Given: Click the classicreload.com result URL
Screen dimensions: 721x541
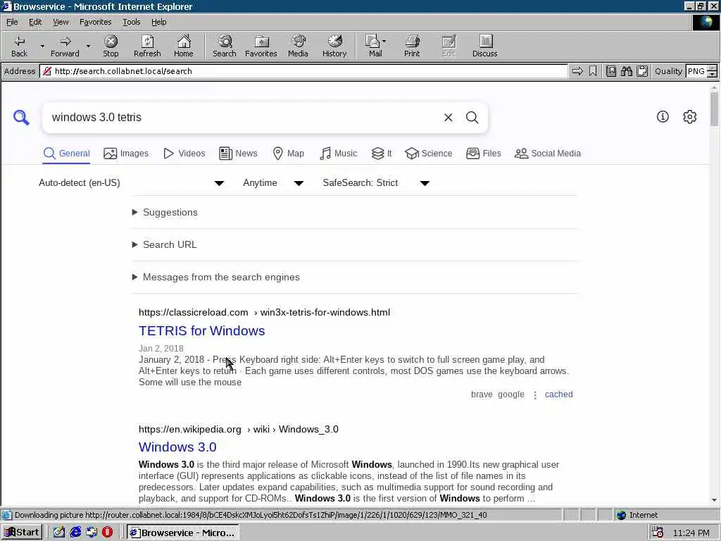Looking at the screenshot, I should [265, 312].
